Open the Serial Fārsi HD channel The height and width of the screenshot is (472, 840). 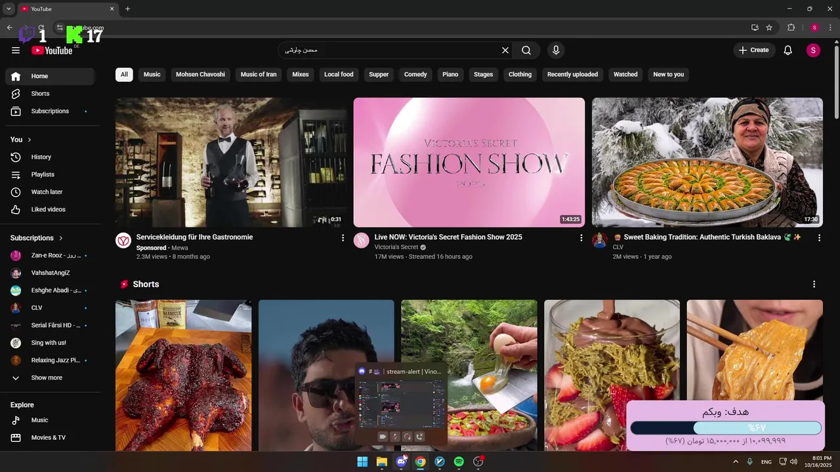pos(51,325)
